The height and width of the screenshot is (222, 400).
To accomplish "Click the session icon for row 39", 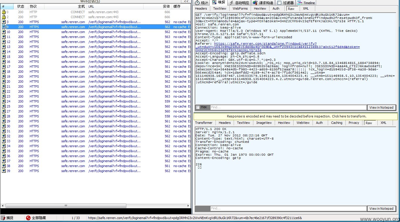I will (4, 171).
